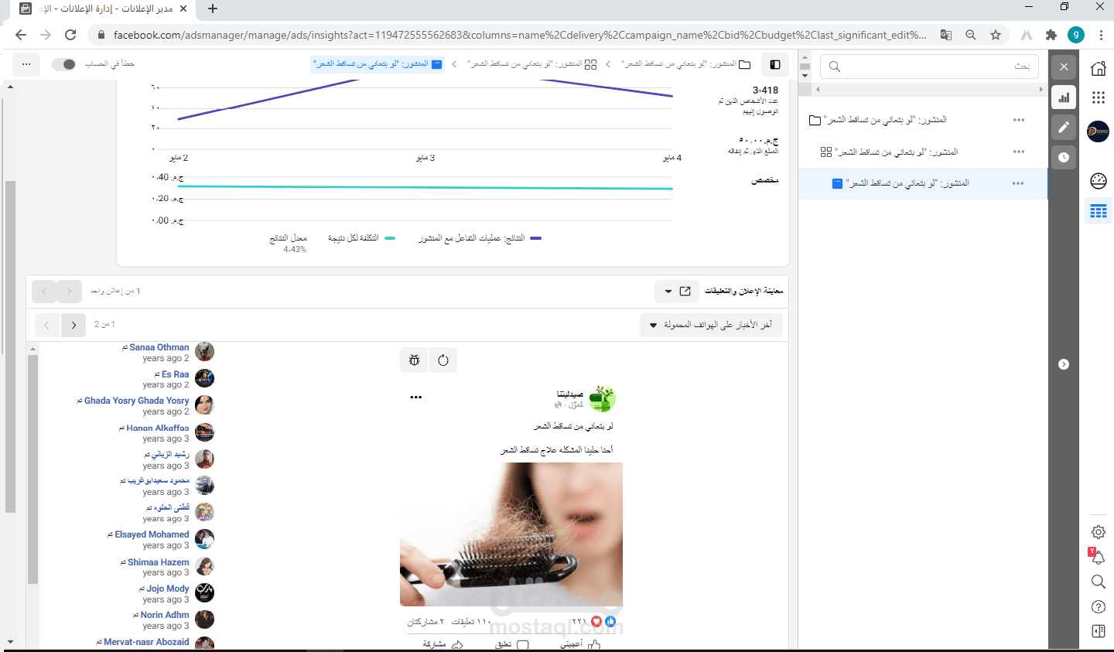Open the notifications bell with red badge
Screen dimensions: 1114x652
click(1098, 557)
